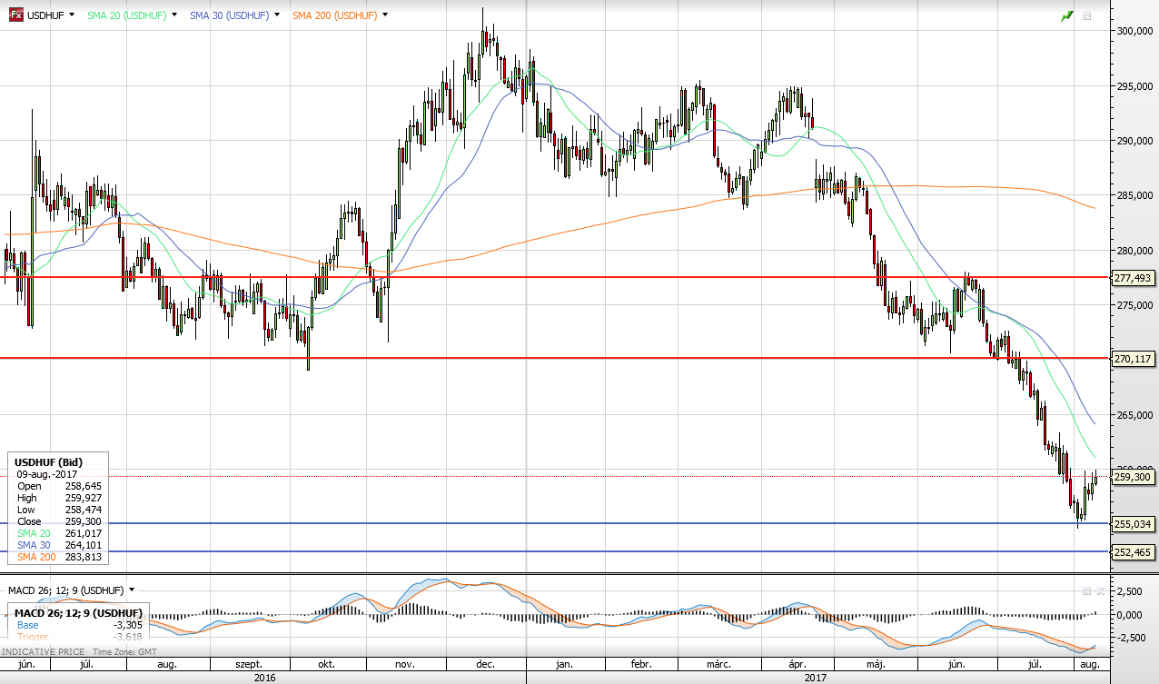
Task: Click the 252,465 price label on the axis
Action: click(1133, 551)
